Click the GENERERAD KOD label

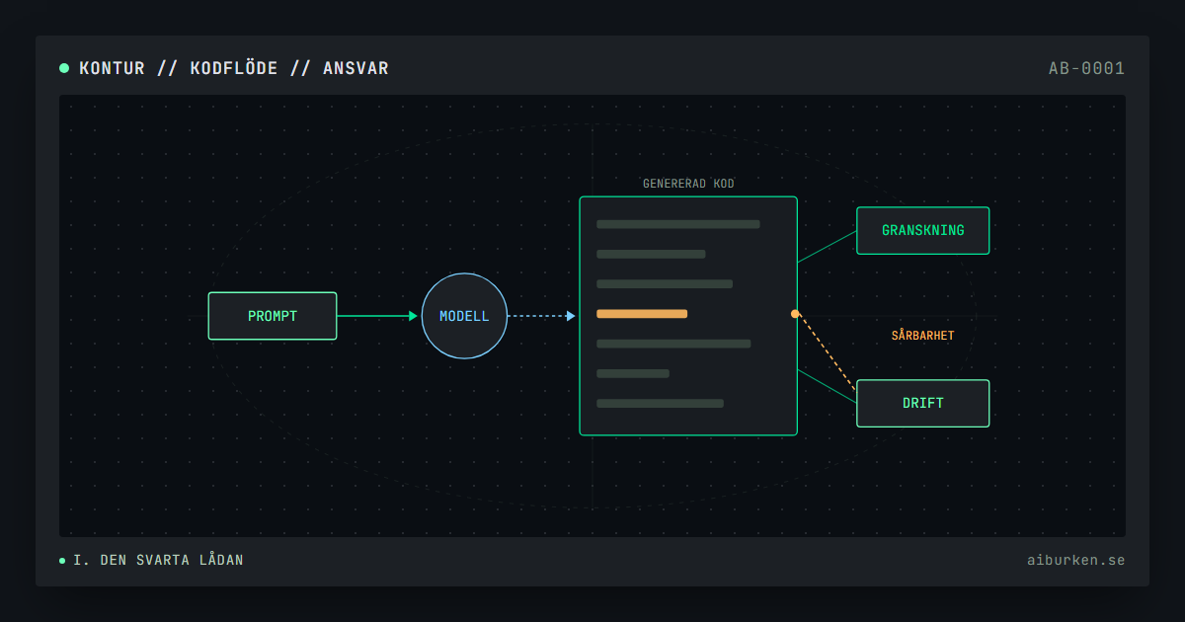(688, 184)
